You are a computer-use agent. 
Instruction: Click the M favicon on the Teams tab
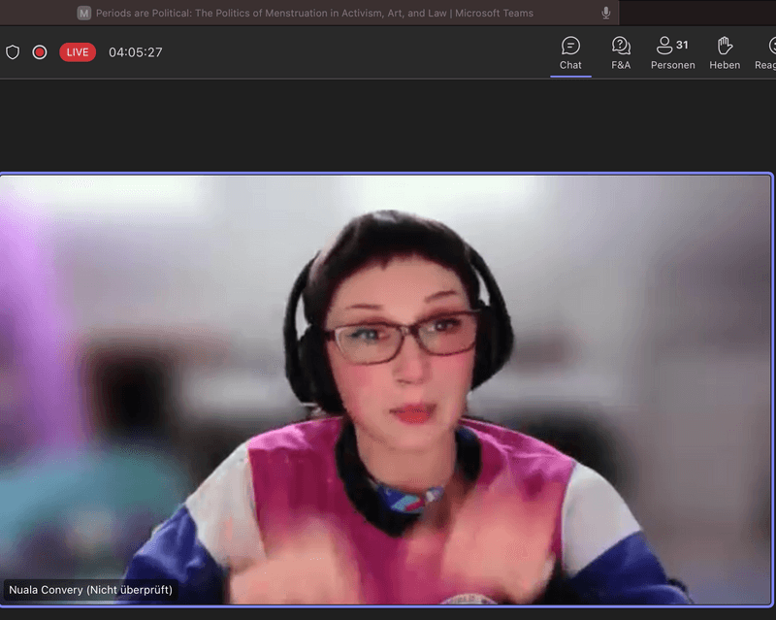tap(84, 14)
